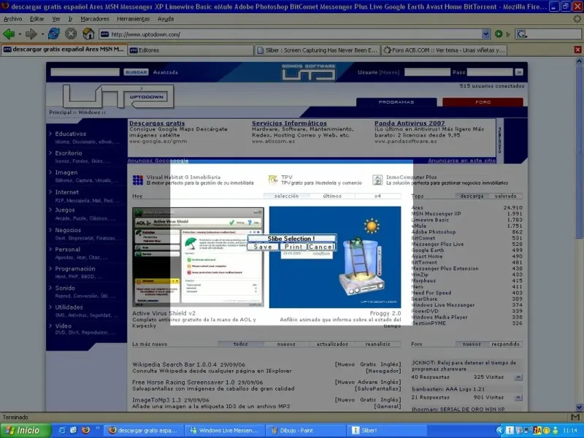Image resolution: width=584 pixels, height=438 pixels.
Task: Click Print in the Slibe Selection dialog
Action: click(293, 247)
